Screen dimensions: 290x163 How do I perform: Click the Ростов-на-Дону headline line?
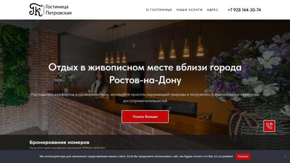[145, 80]
